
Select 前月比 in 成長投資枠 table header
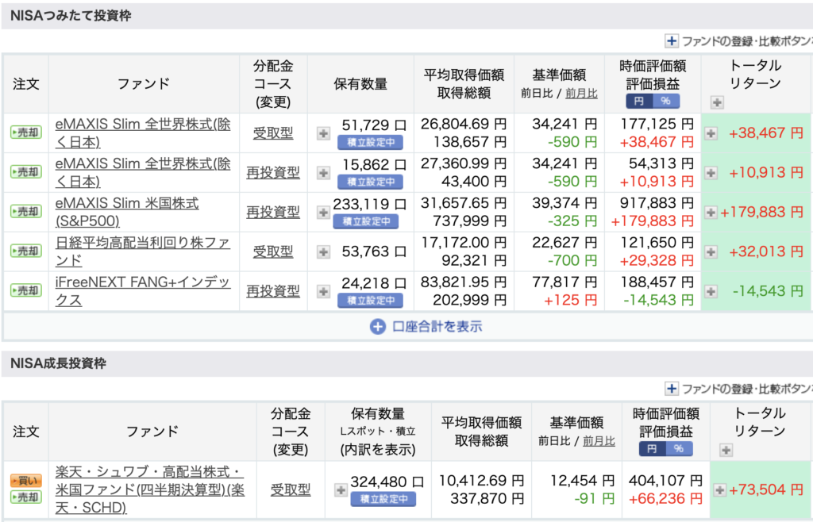(599, 441)
